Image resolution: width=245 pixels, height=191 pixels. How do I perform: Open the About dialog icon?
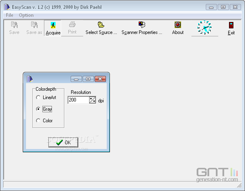(x=178, y=28)
